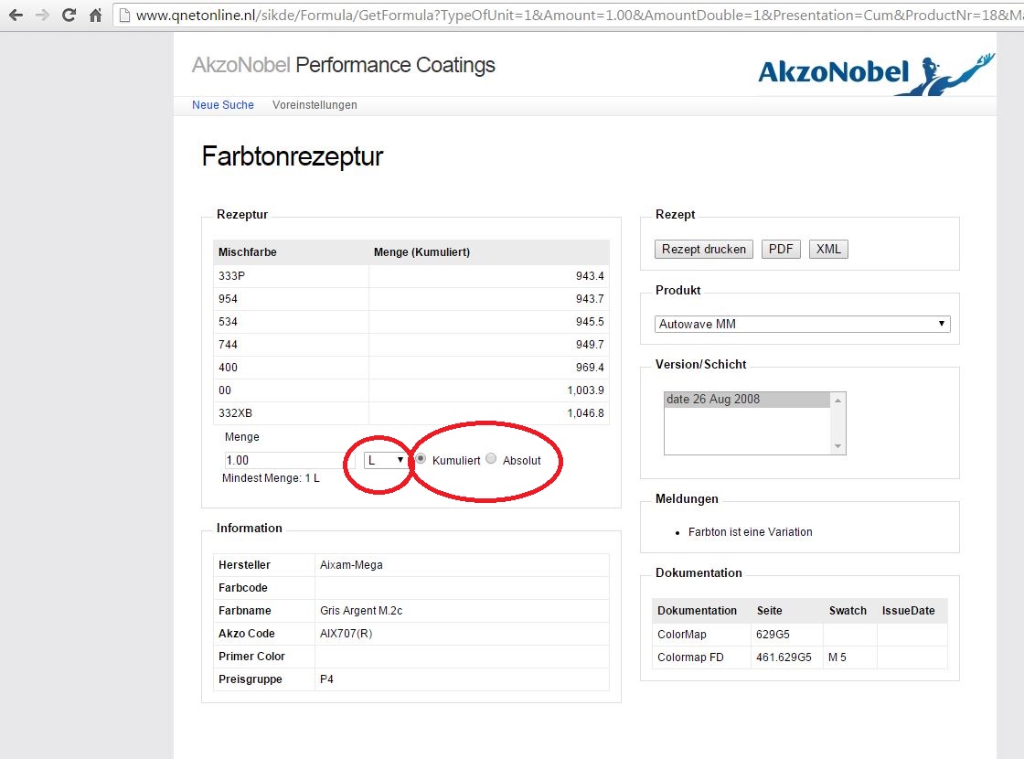The image size is (1024, 759).
Task: Click the quantity value 1,003.9
Action: click(586, 390)
